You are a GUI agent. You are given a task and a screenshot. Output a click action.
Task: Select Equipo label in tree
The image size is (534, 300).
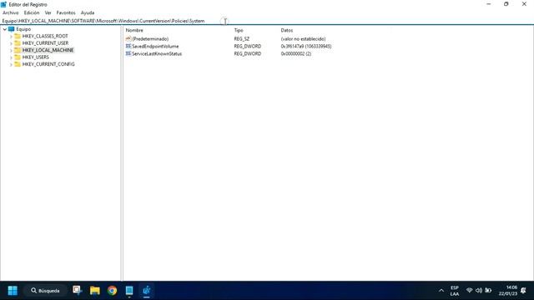[23, 29]
